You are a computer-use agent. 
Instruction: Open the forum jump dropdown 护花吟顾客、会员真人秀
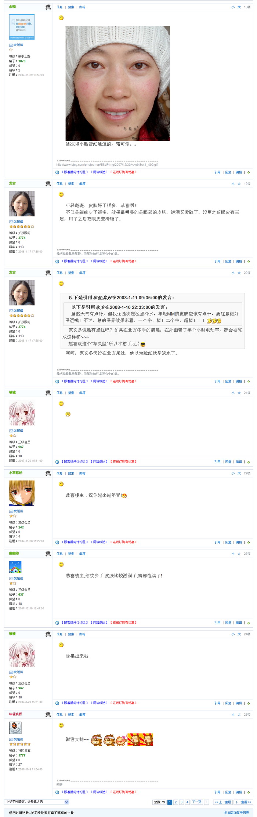coord(36,802)
